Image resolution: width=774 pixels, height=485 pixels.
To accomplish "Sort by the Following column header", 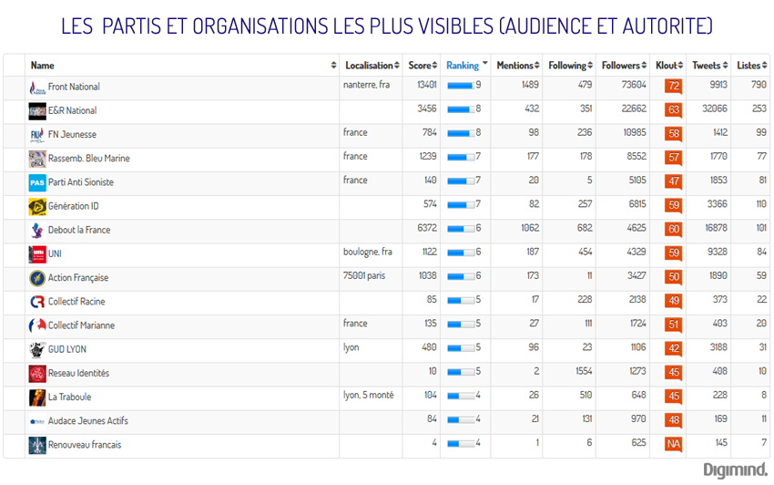I will pyautogui.click(x=571, y=66).
